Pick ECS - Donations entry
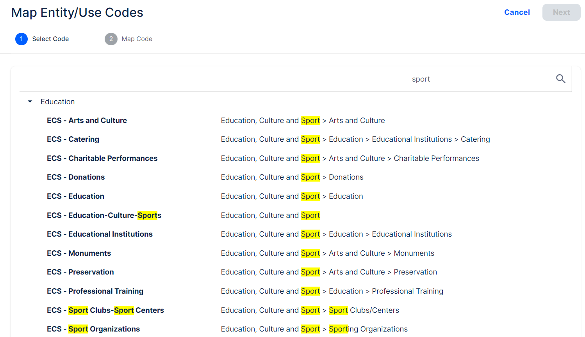Viewport: 585px width, 337px height. (x=76, y=177)
